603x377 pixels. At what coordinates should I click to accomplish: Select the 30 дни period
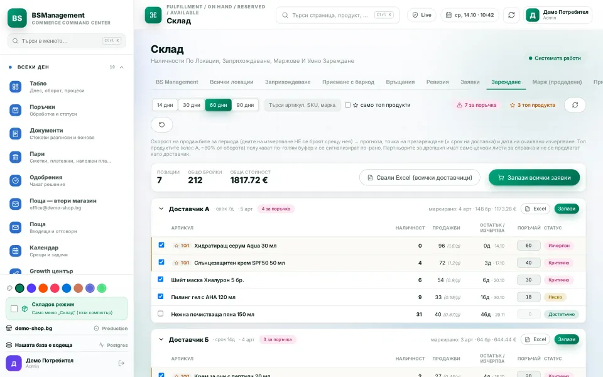[192, 105]
